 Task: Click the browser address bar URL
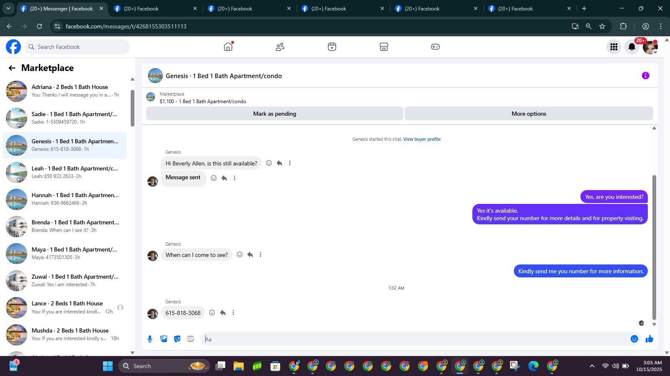[126, 26]
